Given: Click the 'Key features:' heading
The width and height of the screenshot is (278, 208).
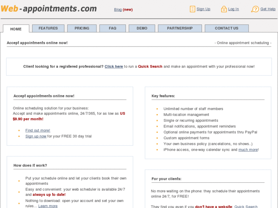Looking at the screenshot, I should click(x=163, y=96).
